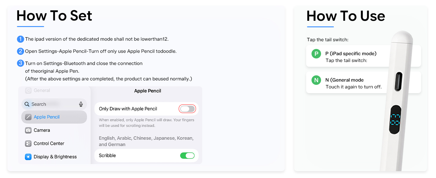Click the Search input field

(x=54, y=104)
